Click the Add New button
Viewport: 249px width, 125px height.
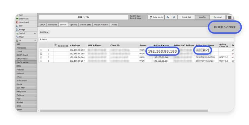(x=44, y=32)
